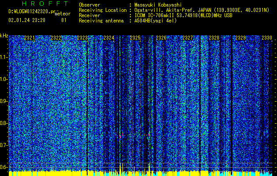Click the 2322 time marker
This screenshot has width=277, height=176.
(56, 38)
